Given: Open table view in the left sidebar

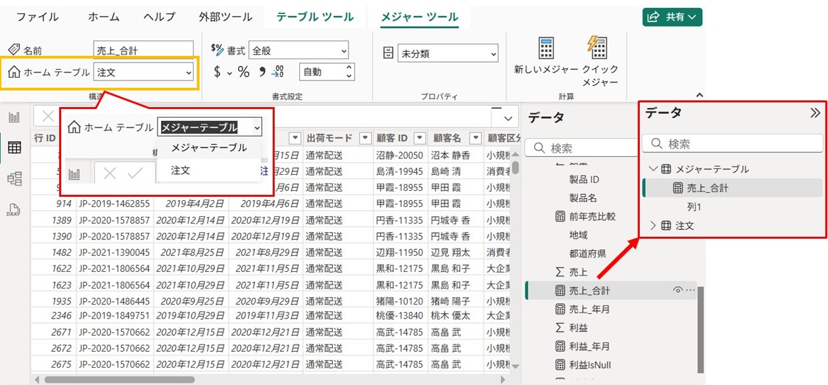Looking at the screenshot, I should (14, 148).
